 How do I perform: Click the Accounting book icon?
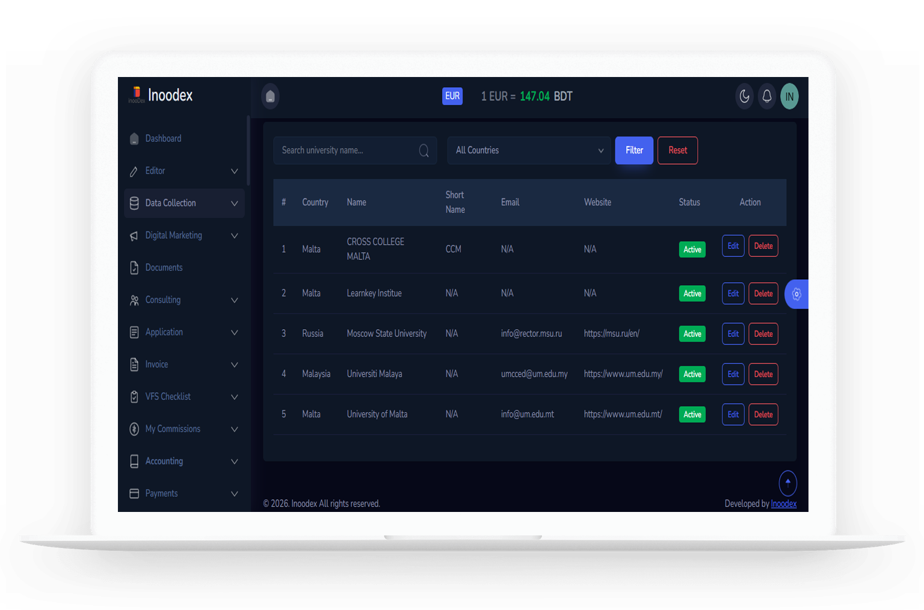(x=134, y=461)
